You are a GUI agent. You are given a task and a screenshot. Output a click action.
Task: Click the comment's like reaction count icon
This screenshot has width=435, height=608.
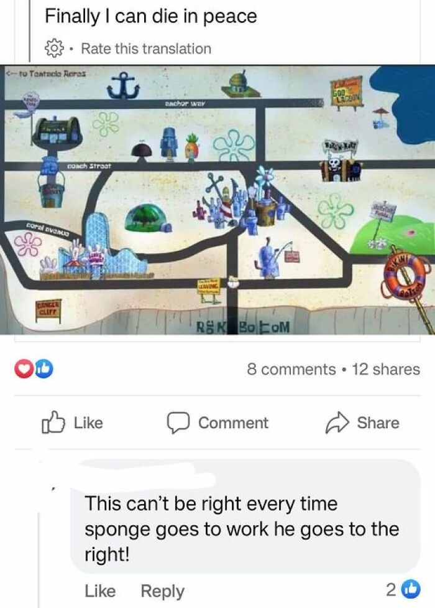tap(412, 590)
